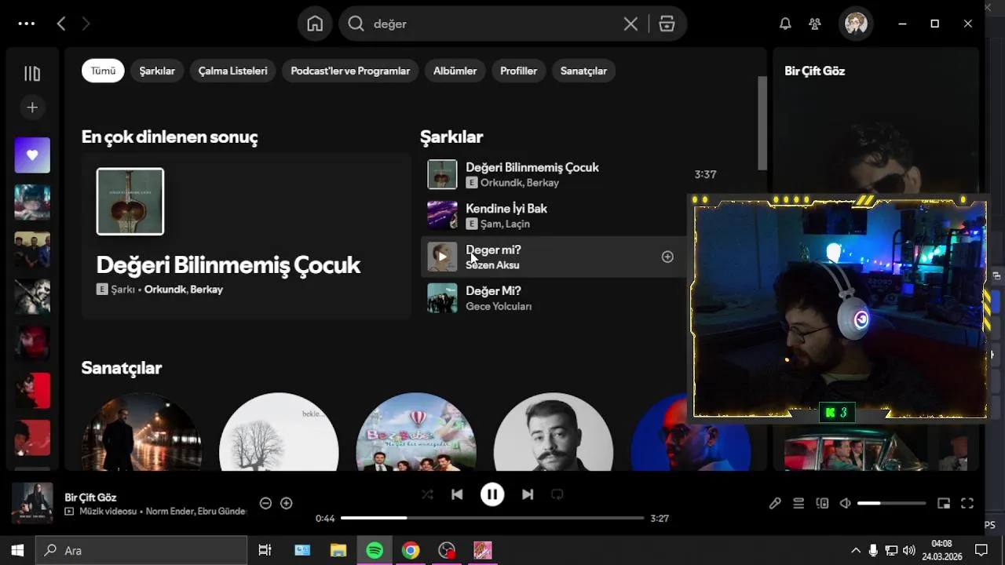The height and width of the screenshot is (565, 1005).
Task: Select the Çalma Listeleri filter chip
Action: pyautogui.click(x=232, y=71)
